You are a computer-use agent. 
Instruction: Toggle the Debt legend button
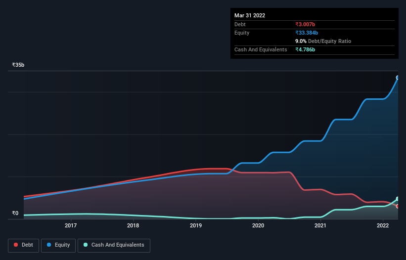(24, 245)
